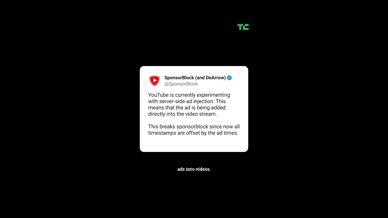388x218 pixels.
Task: Click the blank line between the tweet paragraphs
Action: 194,121
